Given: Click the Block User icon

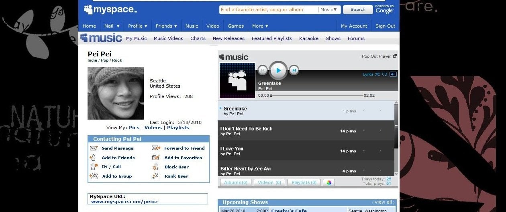Looking at the screenshot, I should [156, 167].
